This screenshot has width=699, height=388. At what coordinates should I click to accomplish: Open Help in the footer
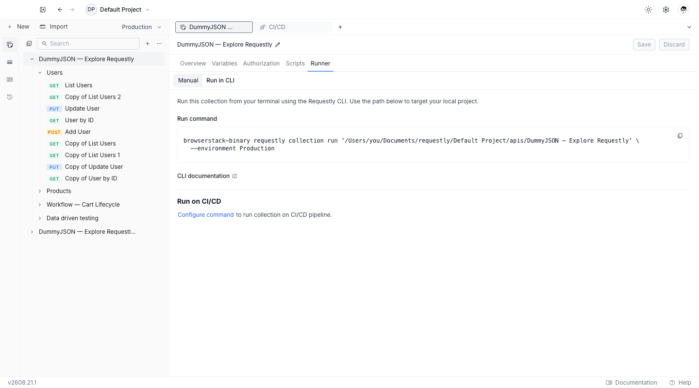click(680, 383)
